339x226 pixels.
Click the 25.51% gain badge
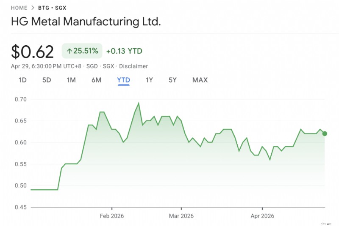pos(82,51)
